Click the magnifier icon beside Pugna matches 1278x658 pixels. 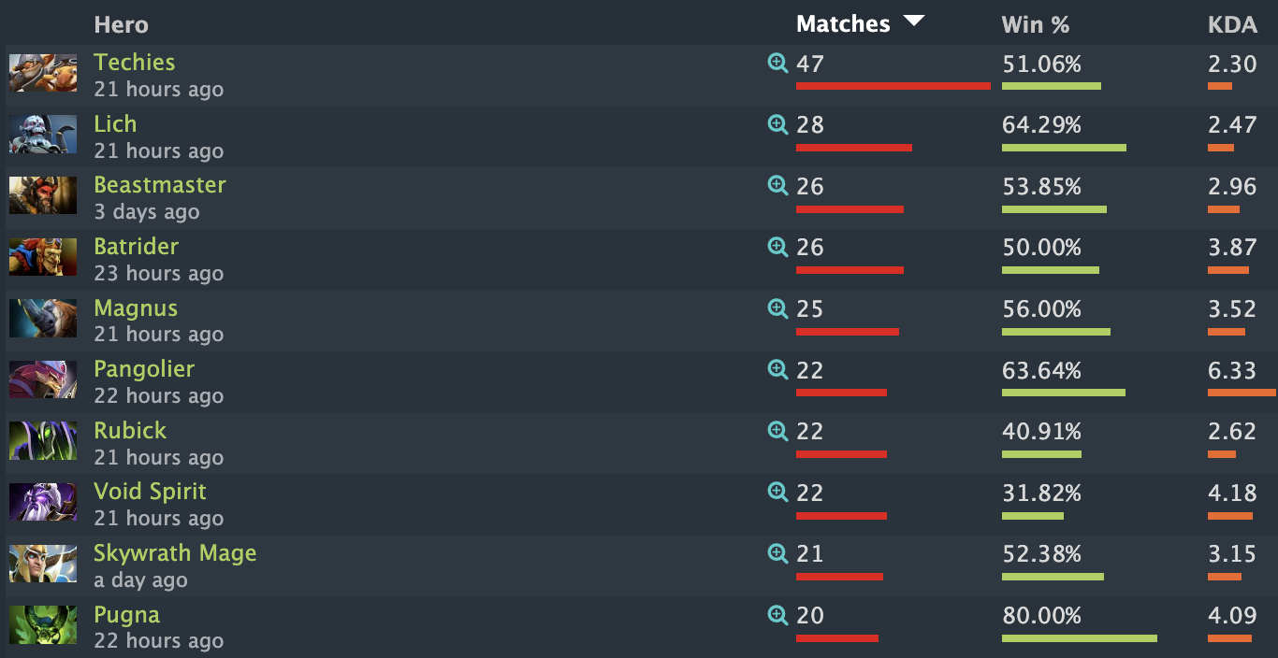point(777,615)
